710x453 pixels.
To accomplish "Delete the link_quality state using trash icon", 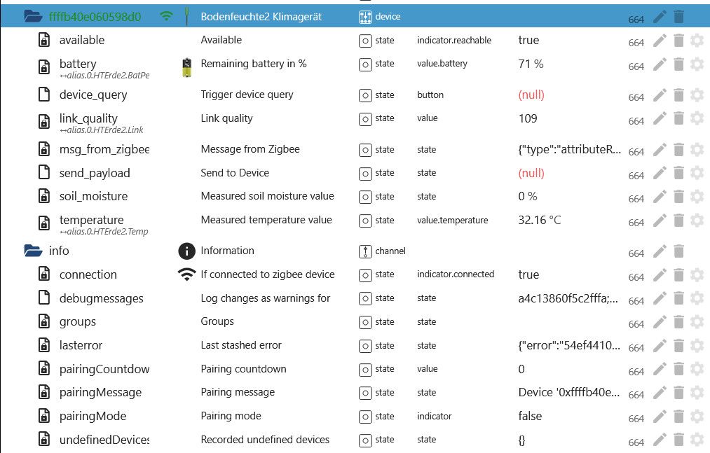I will click(x=678, y=118).
